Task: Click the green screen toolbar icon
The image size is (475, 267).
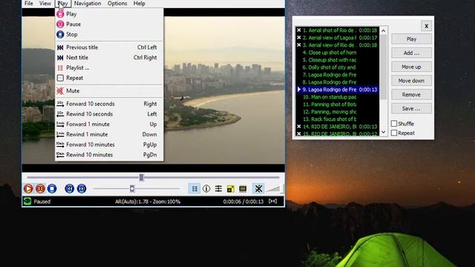Action: pyautogui.click(x=243, y=188)
